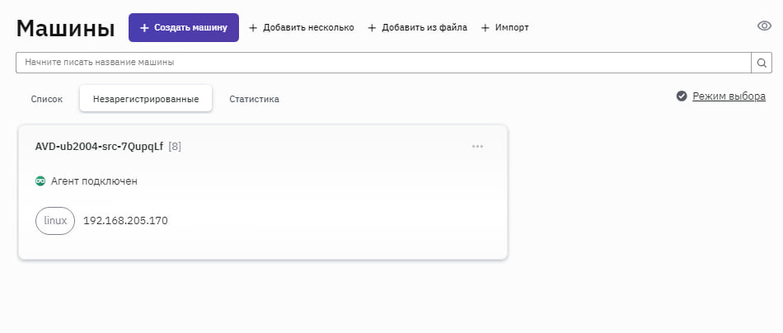
Task: Click the search magnifier icon
Action: (x=762, y=63)
